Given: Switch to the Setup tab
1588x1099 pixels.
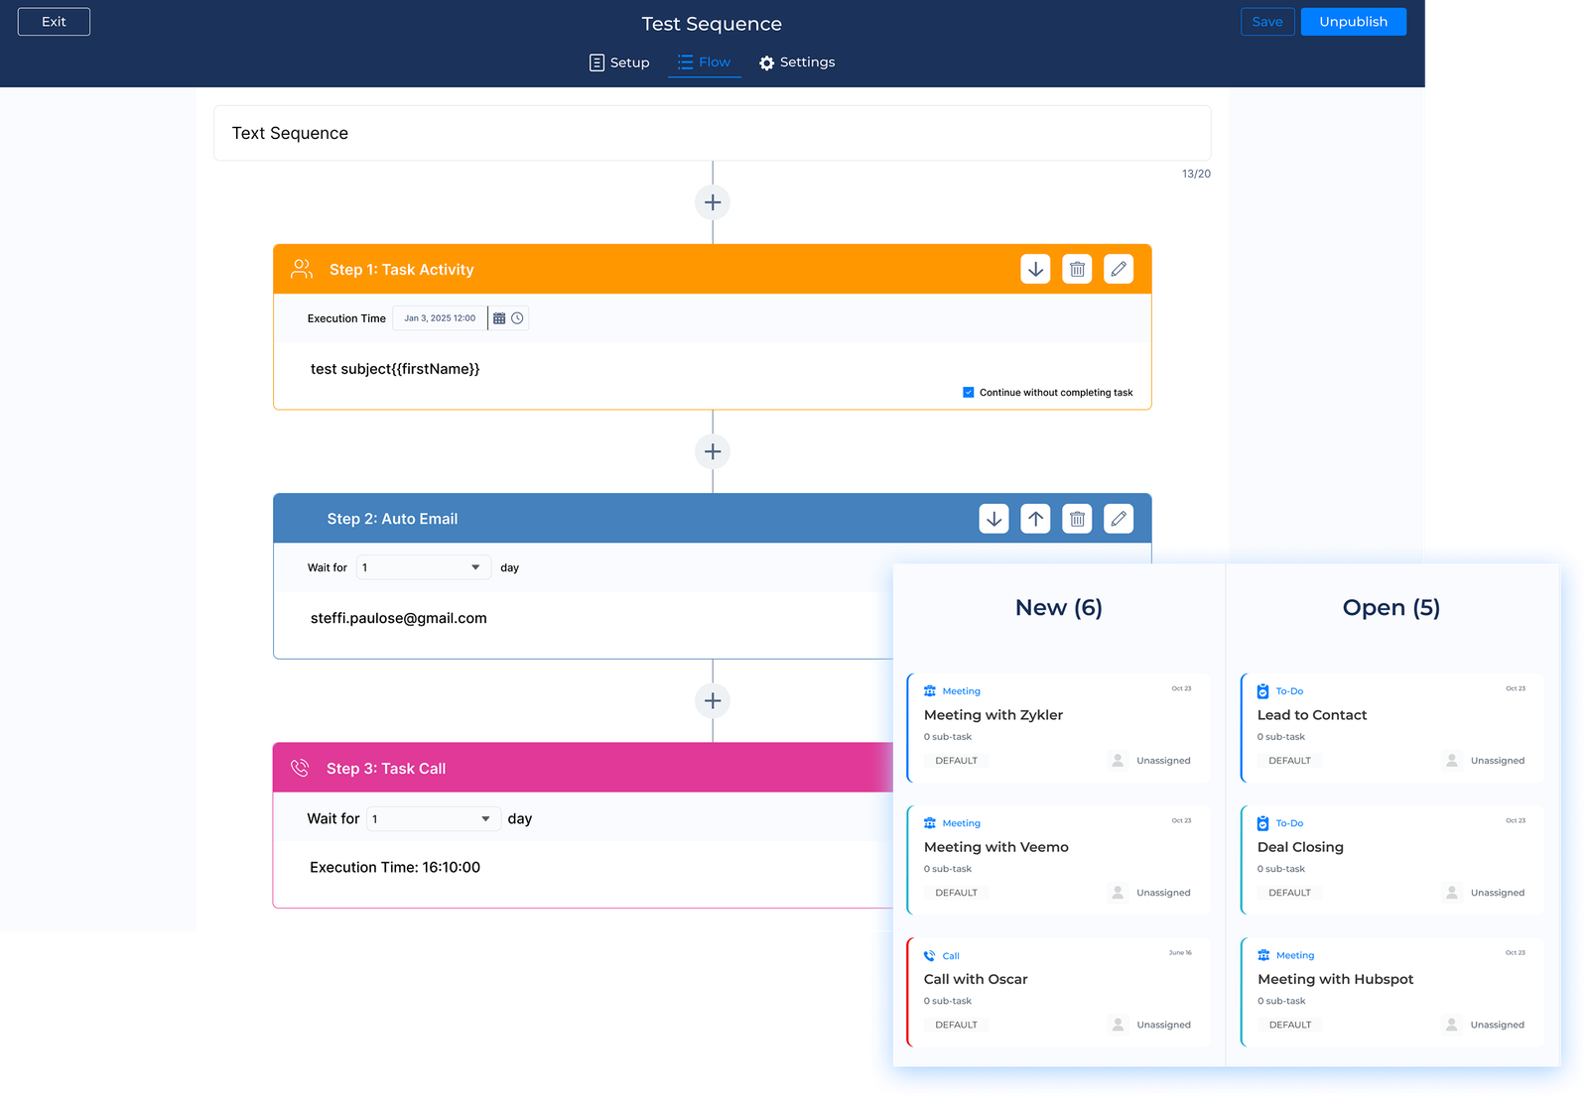Looking at the screenshot, I should pyautogui.click(x=619, y=62).
